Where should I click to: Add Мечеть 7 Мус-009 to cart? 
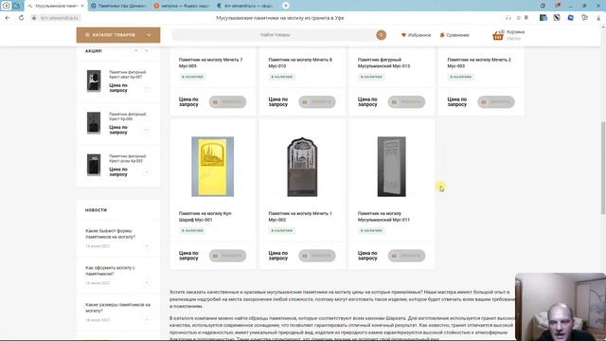point(227,101)
